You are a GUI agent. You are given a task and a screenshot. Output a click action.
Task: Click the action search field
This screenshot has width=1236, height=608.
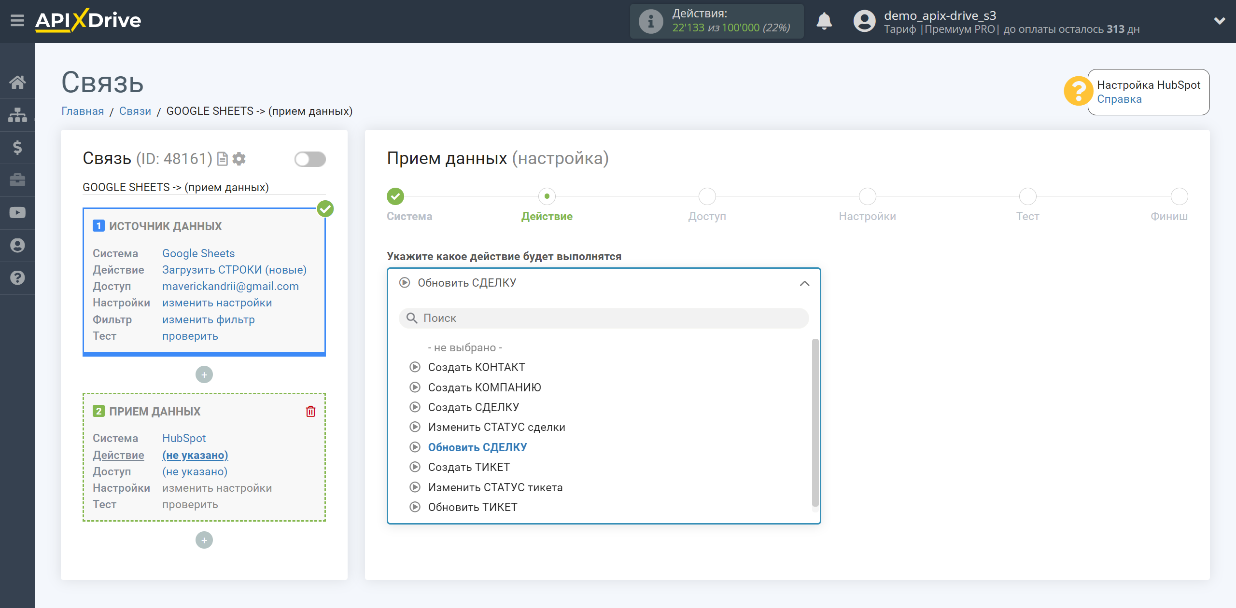coord(604,318)
